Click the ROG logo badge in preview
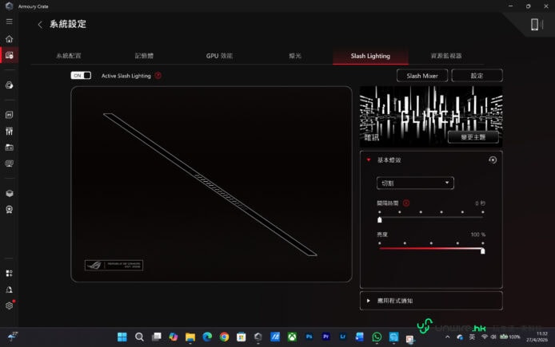This screenshot has height=347, width=555. tap(114, 265)
